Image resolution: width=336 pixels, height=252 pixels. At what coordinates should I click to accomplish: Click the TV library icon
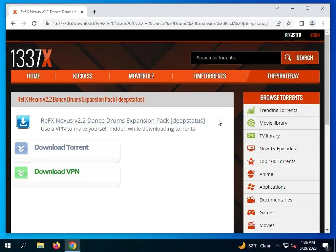click(251, 136)
